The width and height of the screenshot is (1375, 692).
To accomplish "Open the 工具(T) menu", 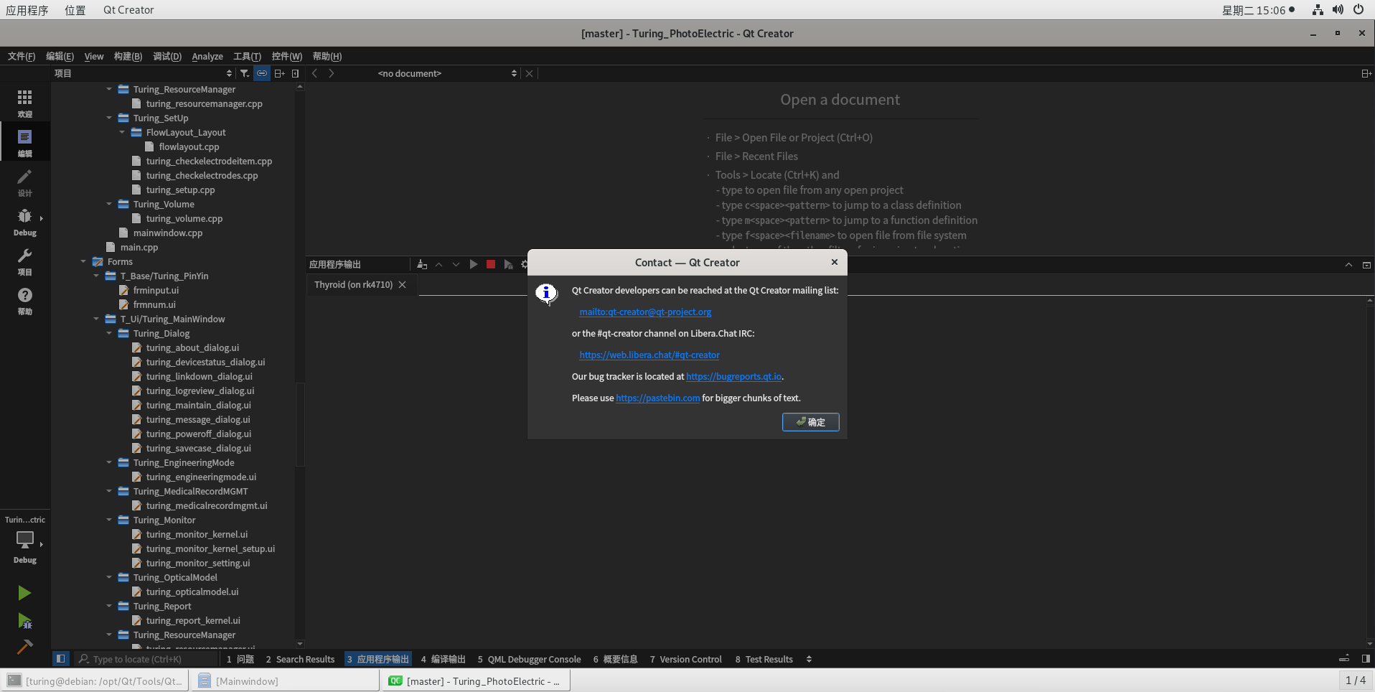I will (x=248, y=56).
